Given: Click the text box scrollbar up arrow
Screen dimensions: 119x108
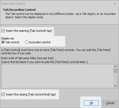Looking at the screenshot, I should (115, 67).
